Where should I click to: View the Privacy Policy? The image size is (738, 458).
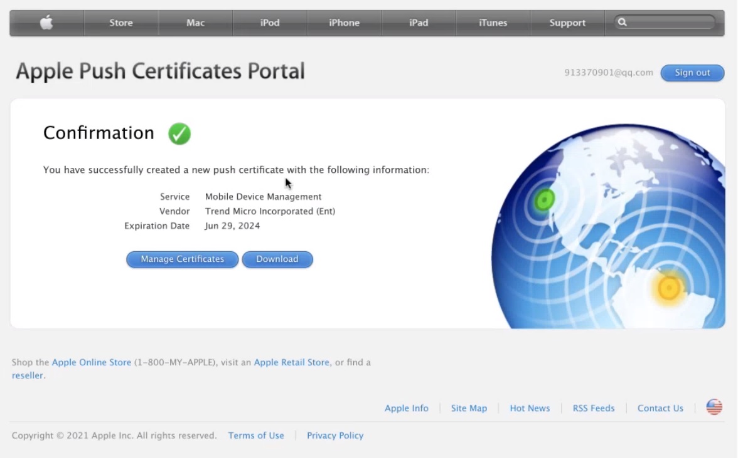[335, 435]
